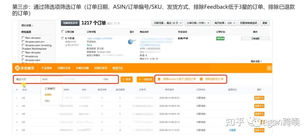Click the 隐藏筛选条件 button
The height and width of the screenshot is (136, 308).
[70, 23]
